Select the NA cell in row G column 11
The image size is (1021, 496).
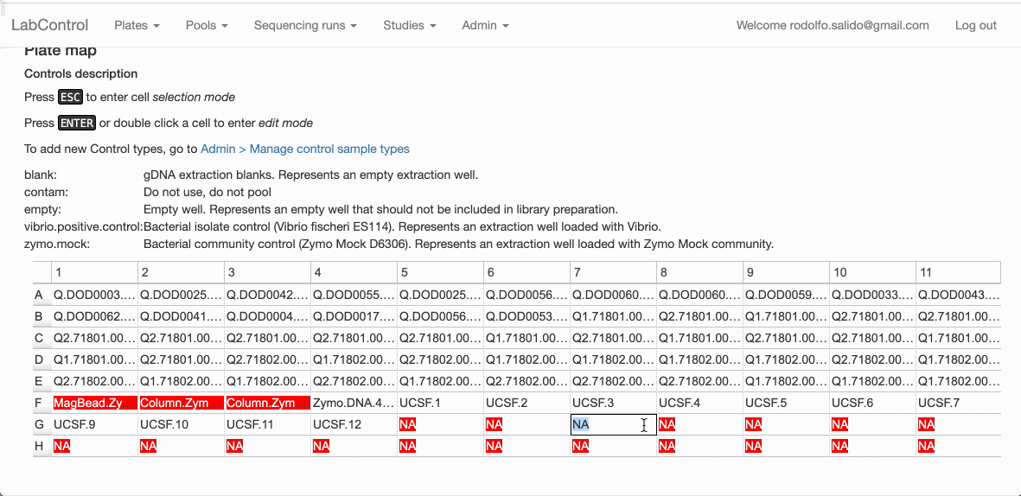(958, 424)
